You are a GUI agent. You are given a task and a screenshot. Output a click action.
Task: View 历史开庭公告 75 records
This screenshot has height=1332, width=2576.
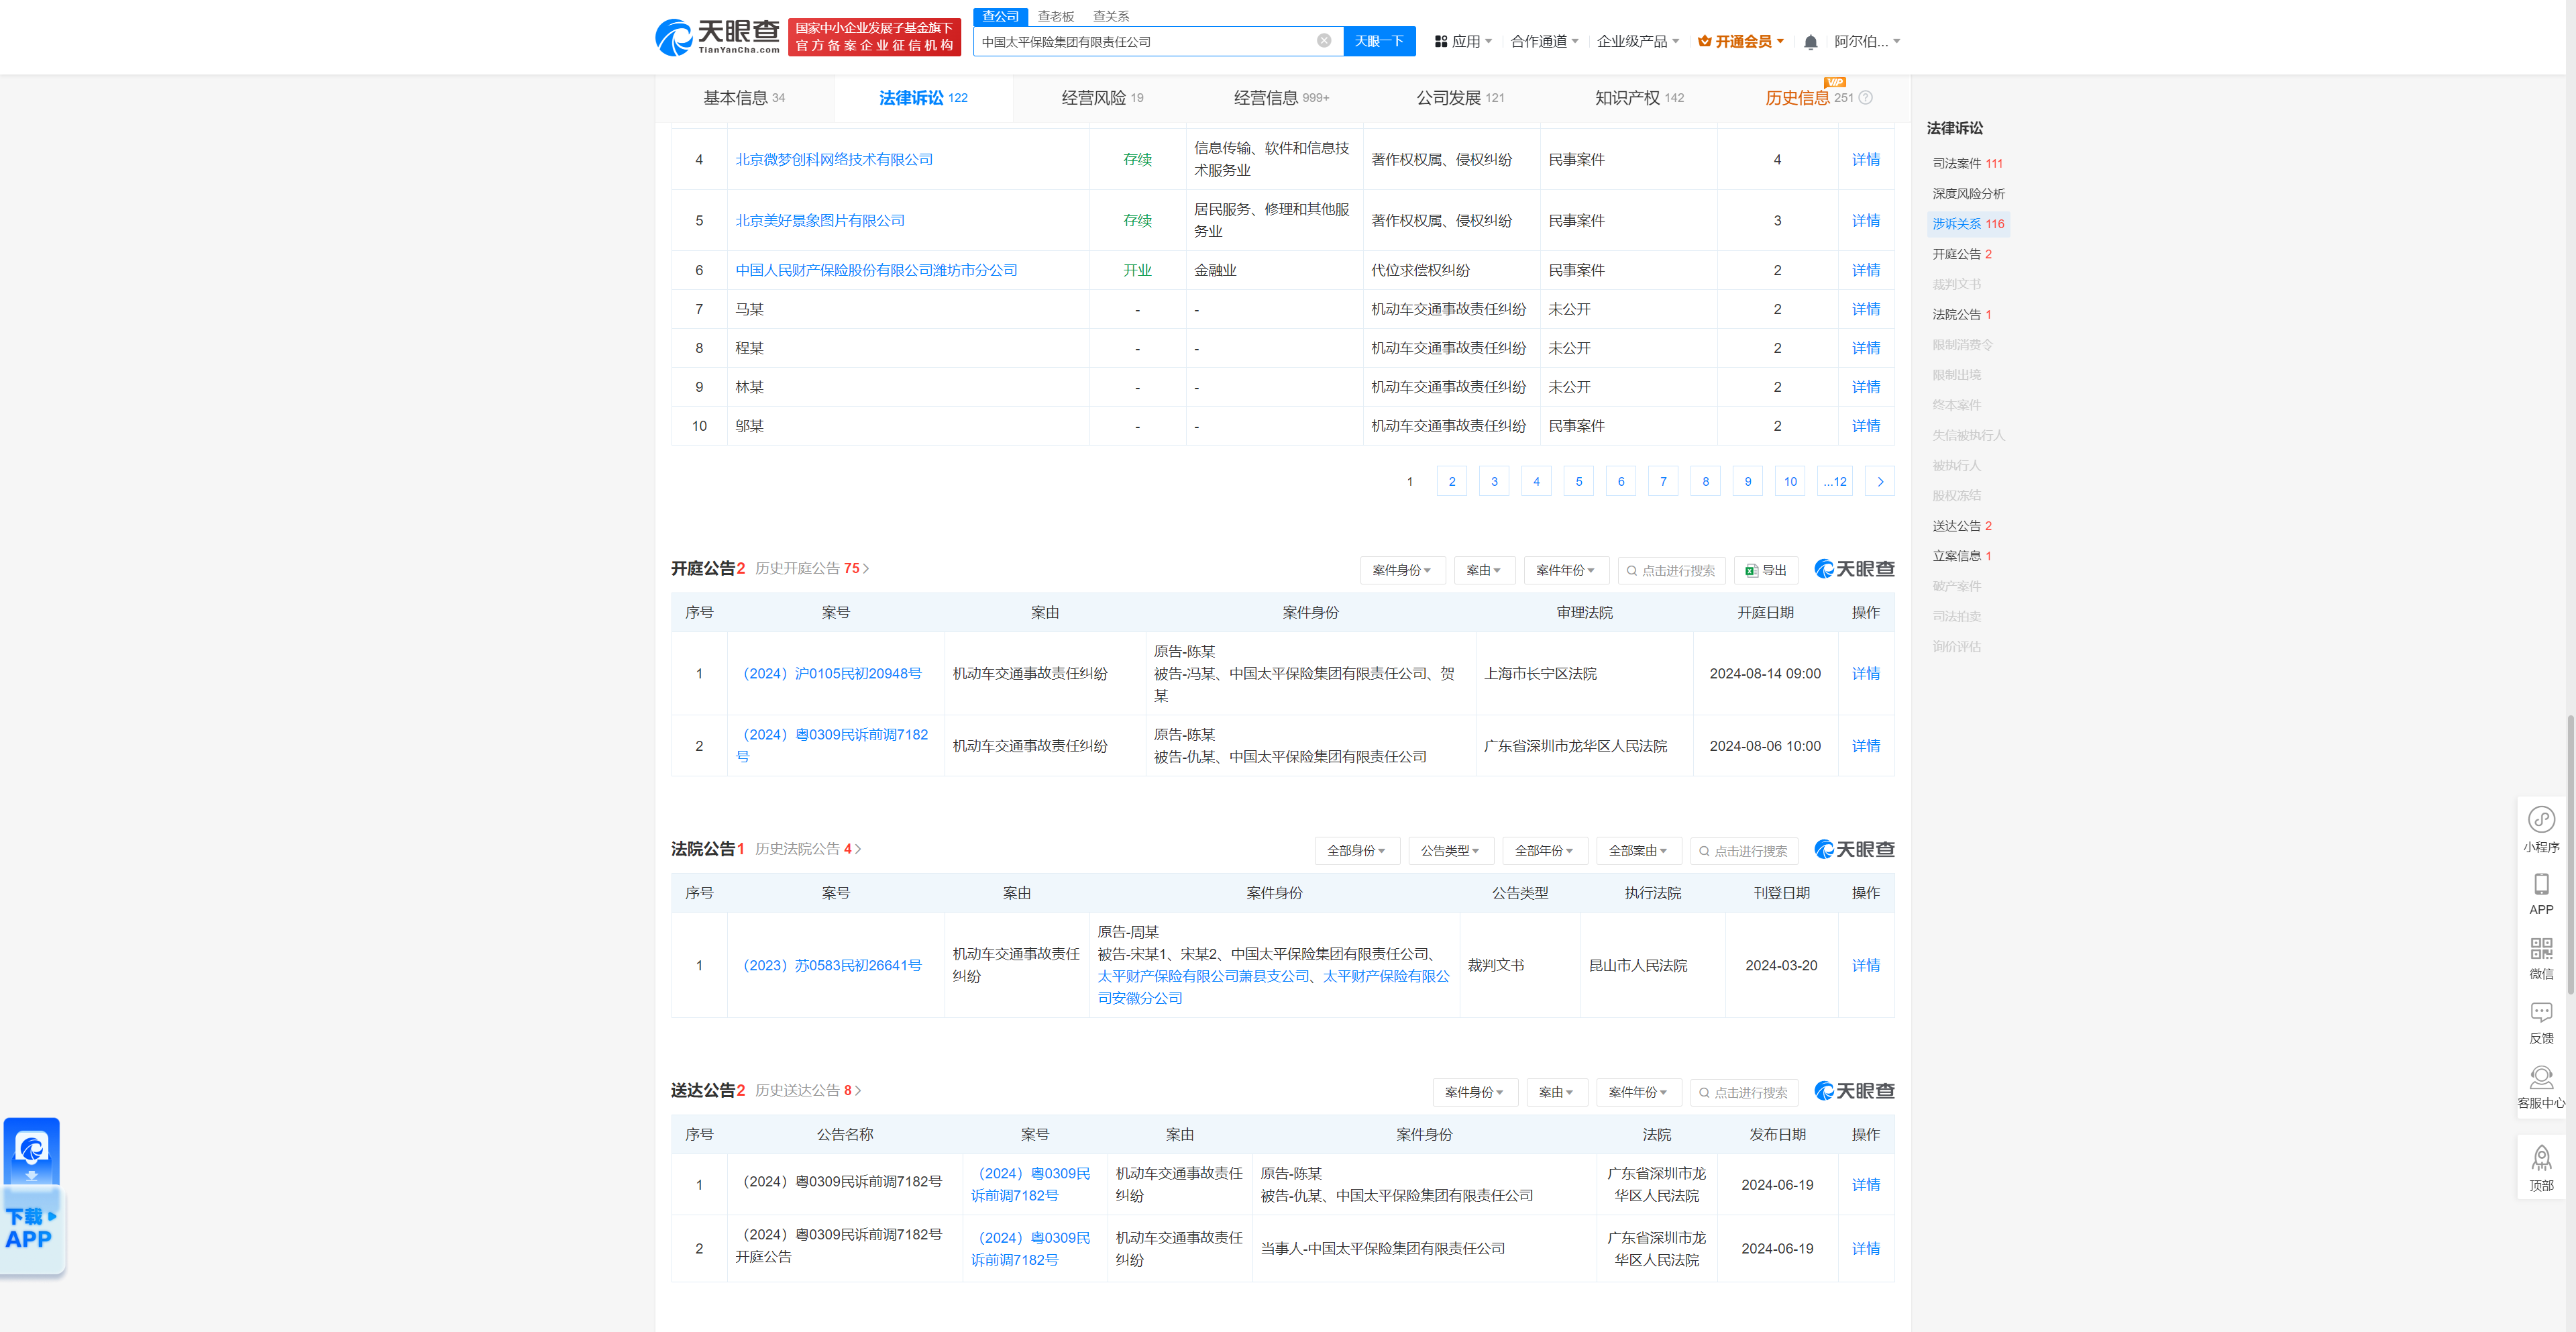(812, 568)
